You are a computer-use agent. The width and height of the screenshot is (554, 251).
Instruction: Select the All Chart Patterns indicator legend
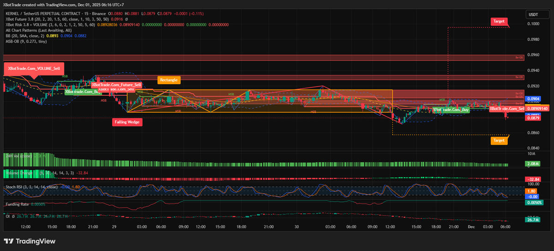(39, 30)
